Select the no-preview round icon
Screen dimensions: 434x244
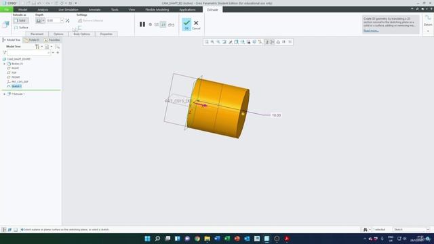click(151, 24)
